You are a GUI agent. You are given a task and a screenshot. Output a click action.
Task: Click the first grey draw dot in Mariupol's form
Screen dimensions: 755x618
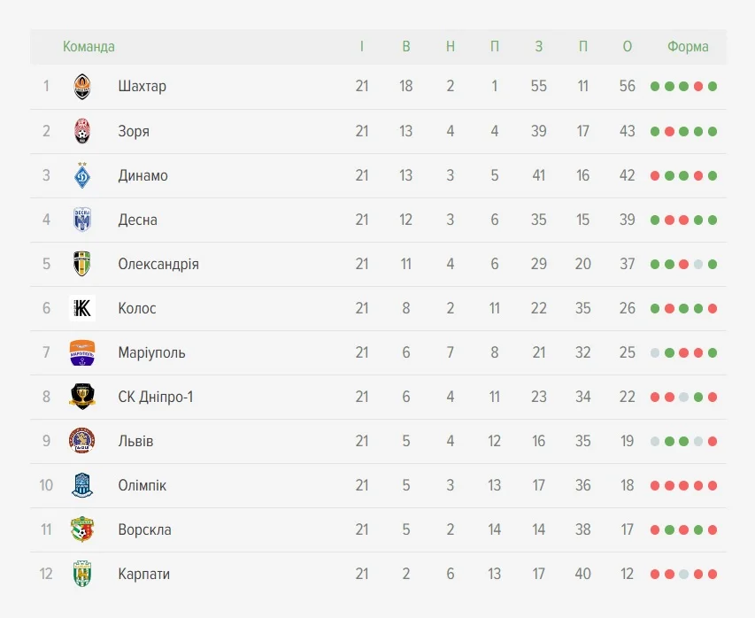click(655, 352)
